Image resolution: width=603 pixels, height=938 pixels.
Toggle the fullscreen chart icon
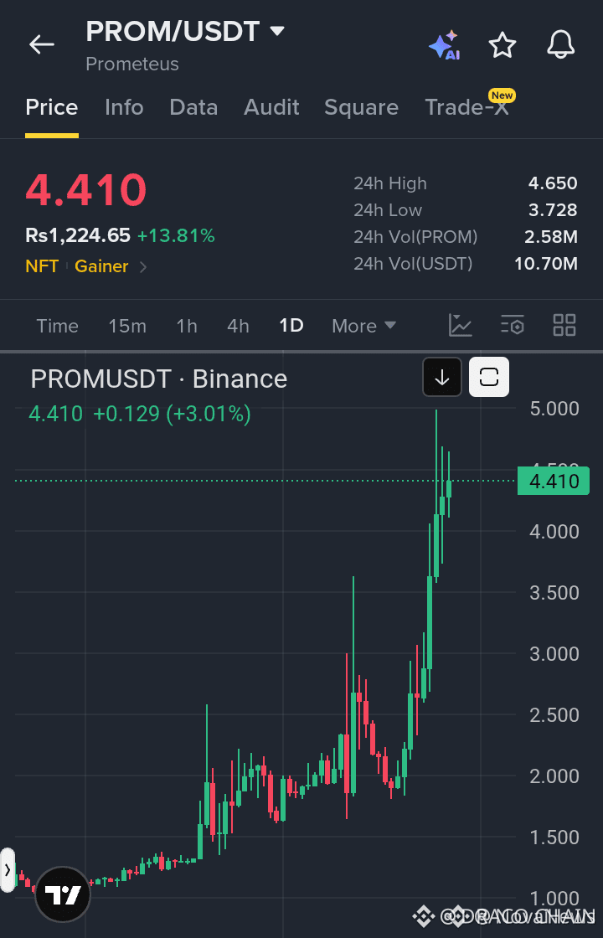489,377
